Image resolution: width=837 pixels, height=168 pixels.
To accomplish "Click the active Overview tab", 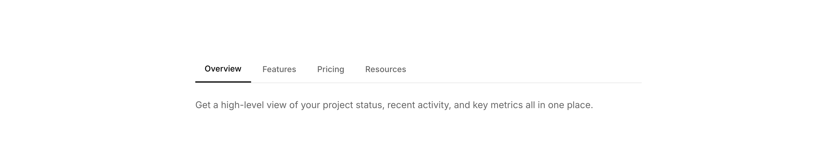I will (x=223, y=69).
